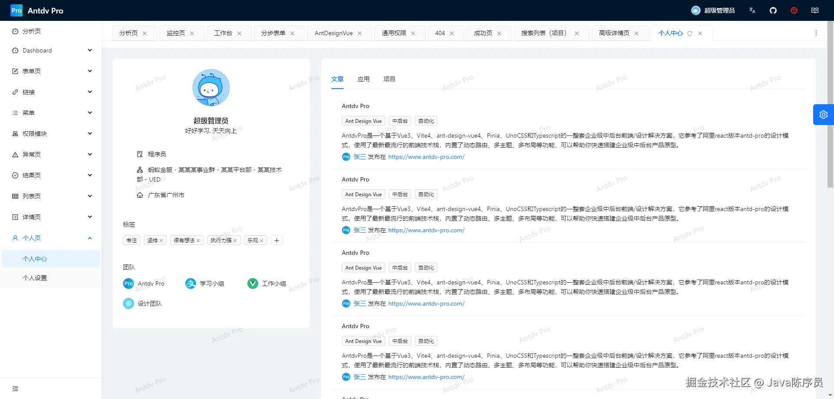This screenshot has height=399, width=834.
Task: Remove the 很有想法 tag
Action: tap(198, 241)
